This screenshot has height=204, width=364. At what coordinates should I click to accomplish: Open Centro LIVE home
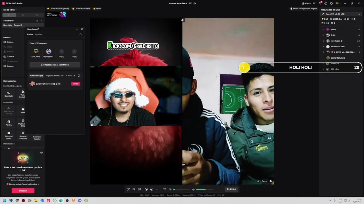click(309, 3)
